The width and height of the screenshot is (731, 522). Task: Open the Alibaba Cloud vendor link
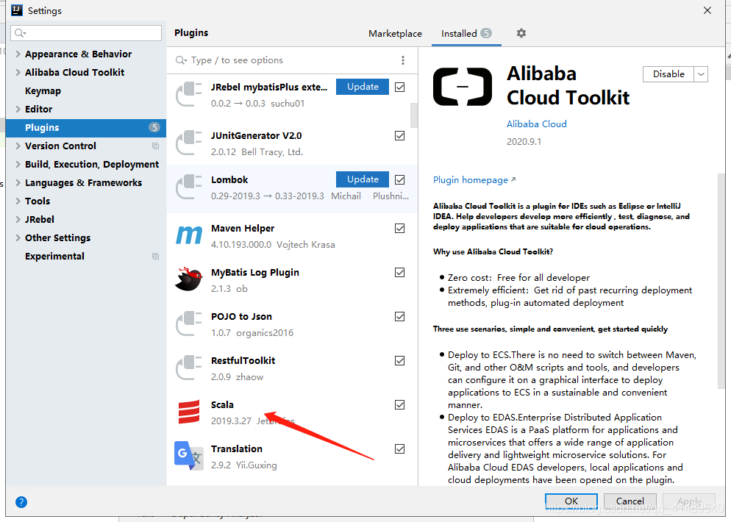537,124
